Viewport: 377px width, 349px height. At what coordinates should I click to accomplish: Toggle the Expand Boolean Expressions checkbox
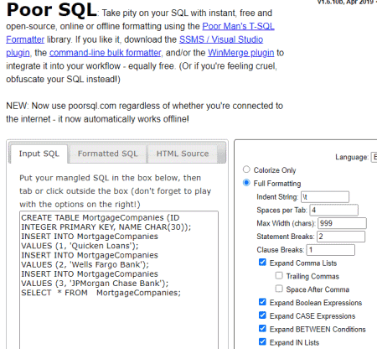point(262,302)
